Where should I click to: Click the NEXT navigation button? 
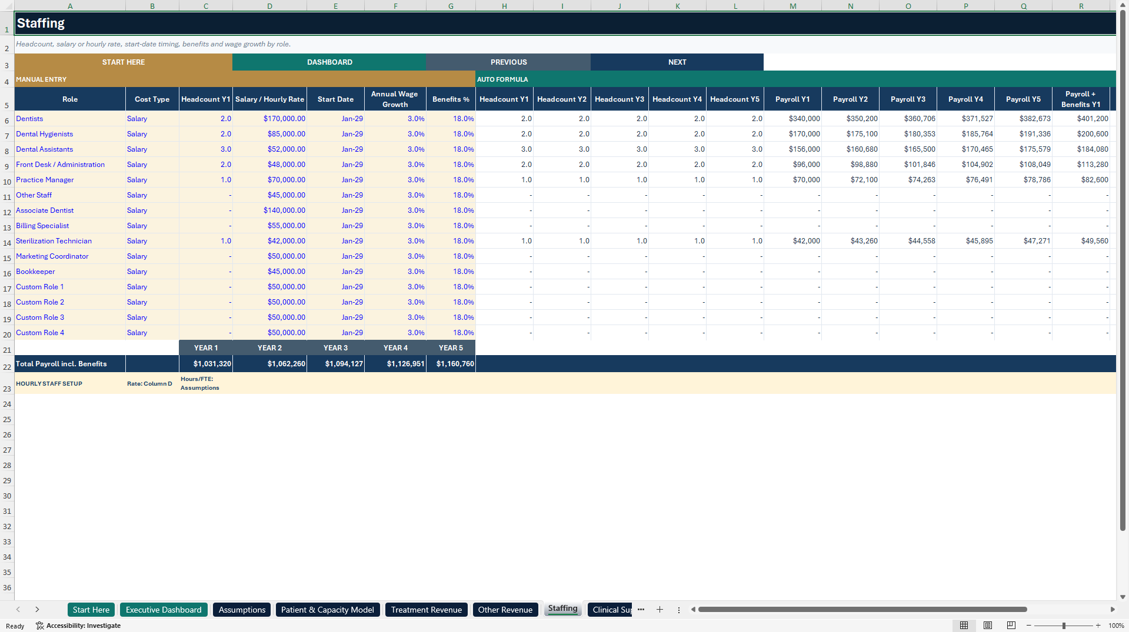677,62
